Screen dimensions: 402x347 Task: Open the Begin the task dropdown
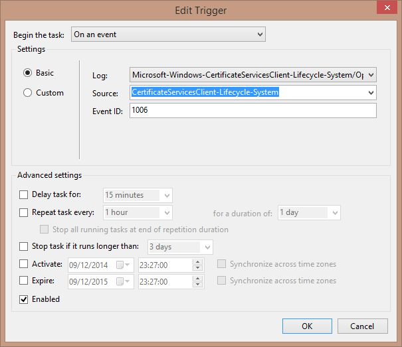click(169, 35)
